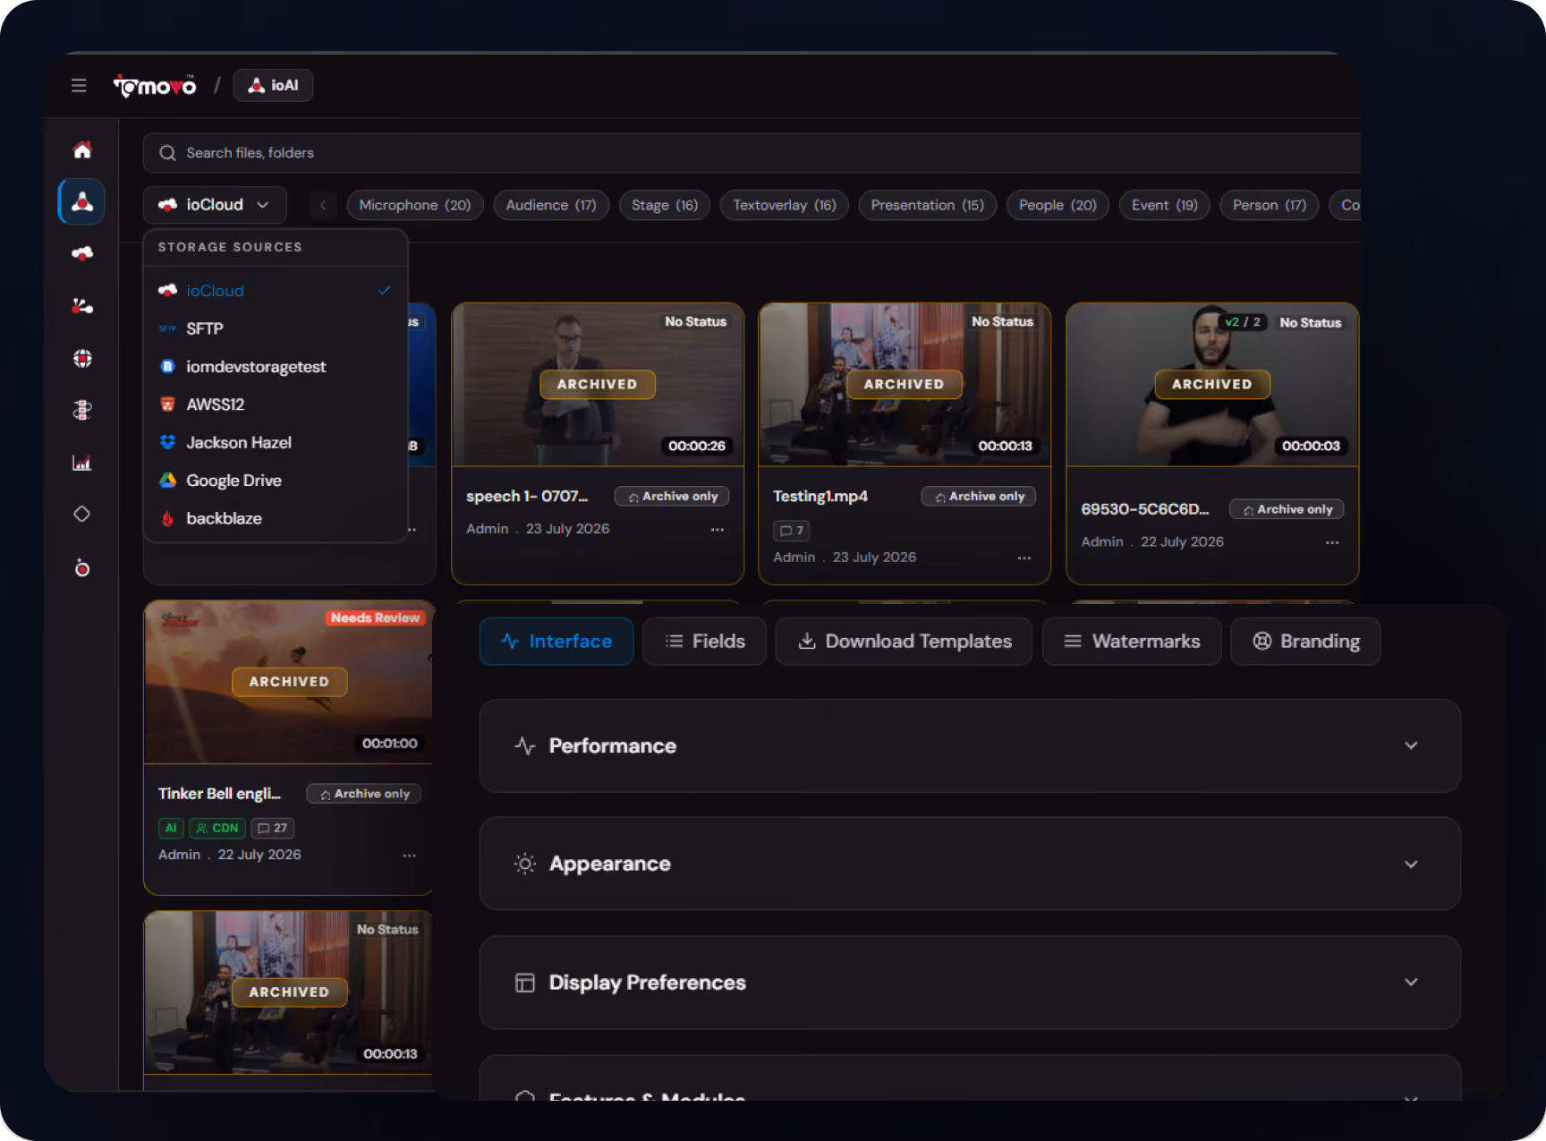Click the file name "69530-5C6C6D..."

pos(1145,509)
